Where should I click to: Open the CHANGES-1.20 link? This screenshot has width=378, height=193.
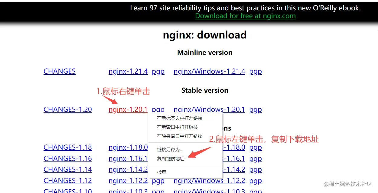(68, 109)
